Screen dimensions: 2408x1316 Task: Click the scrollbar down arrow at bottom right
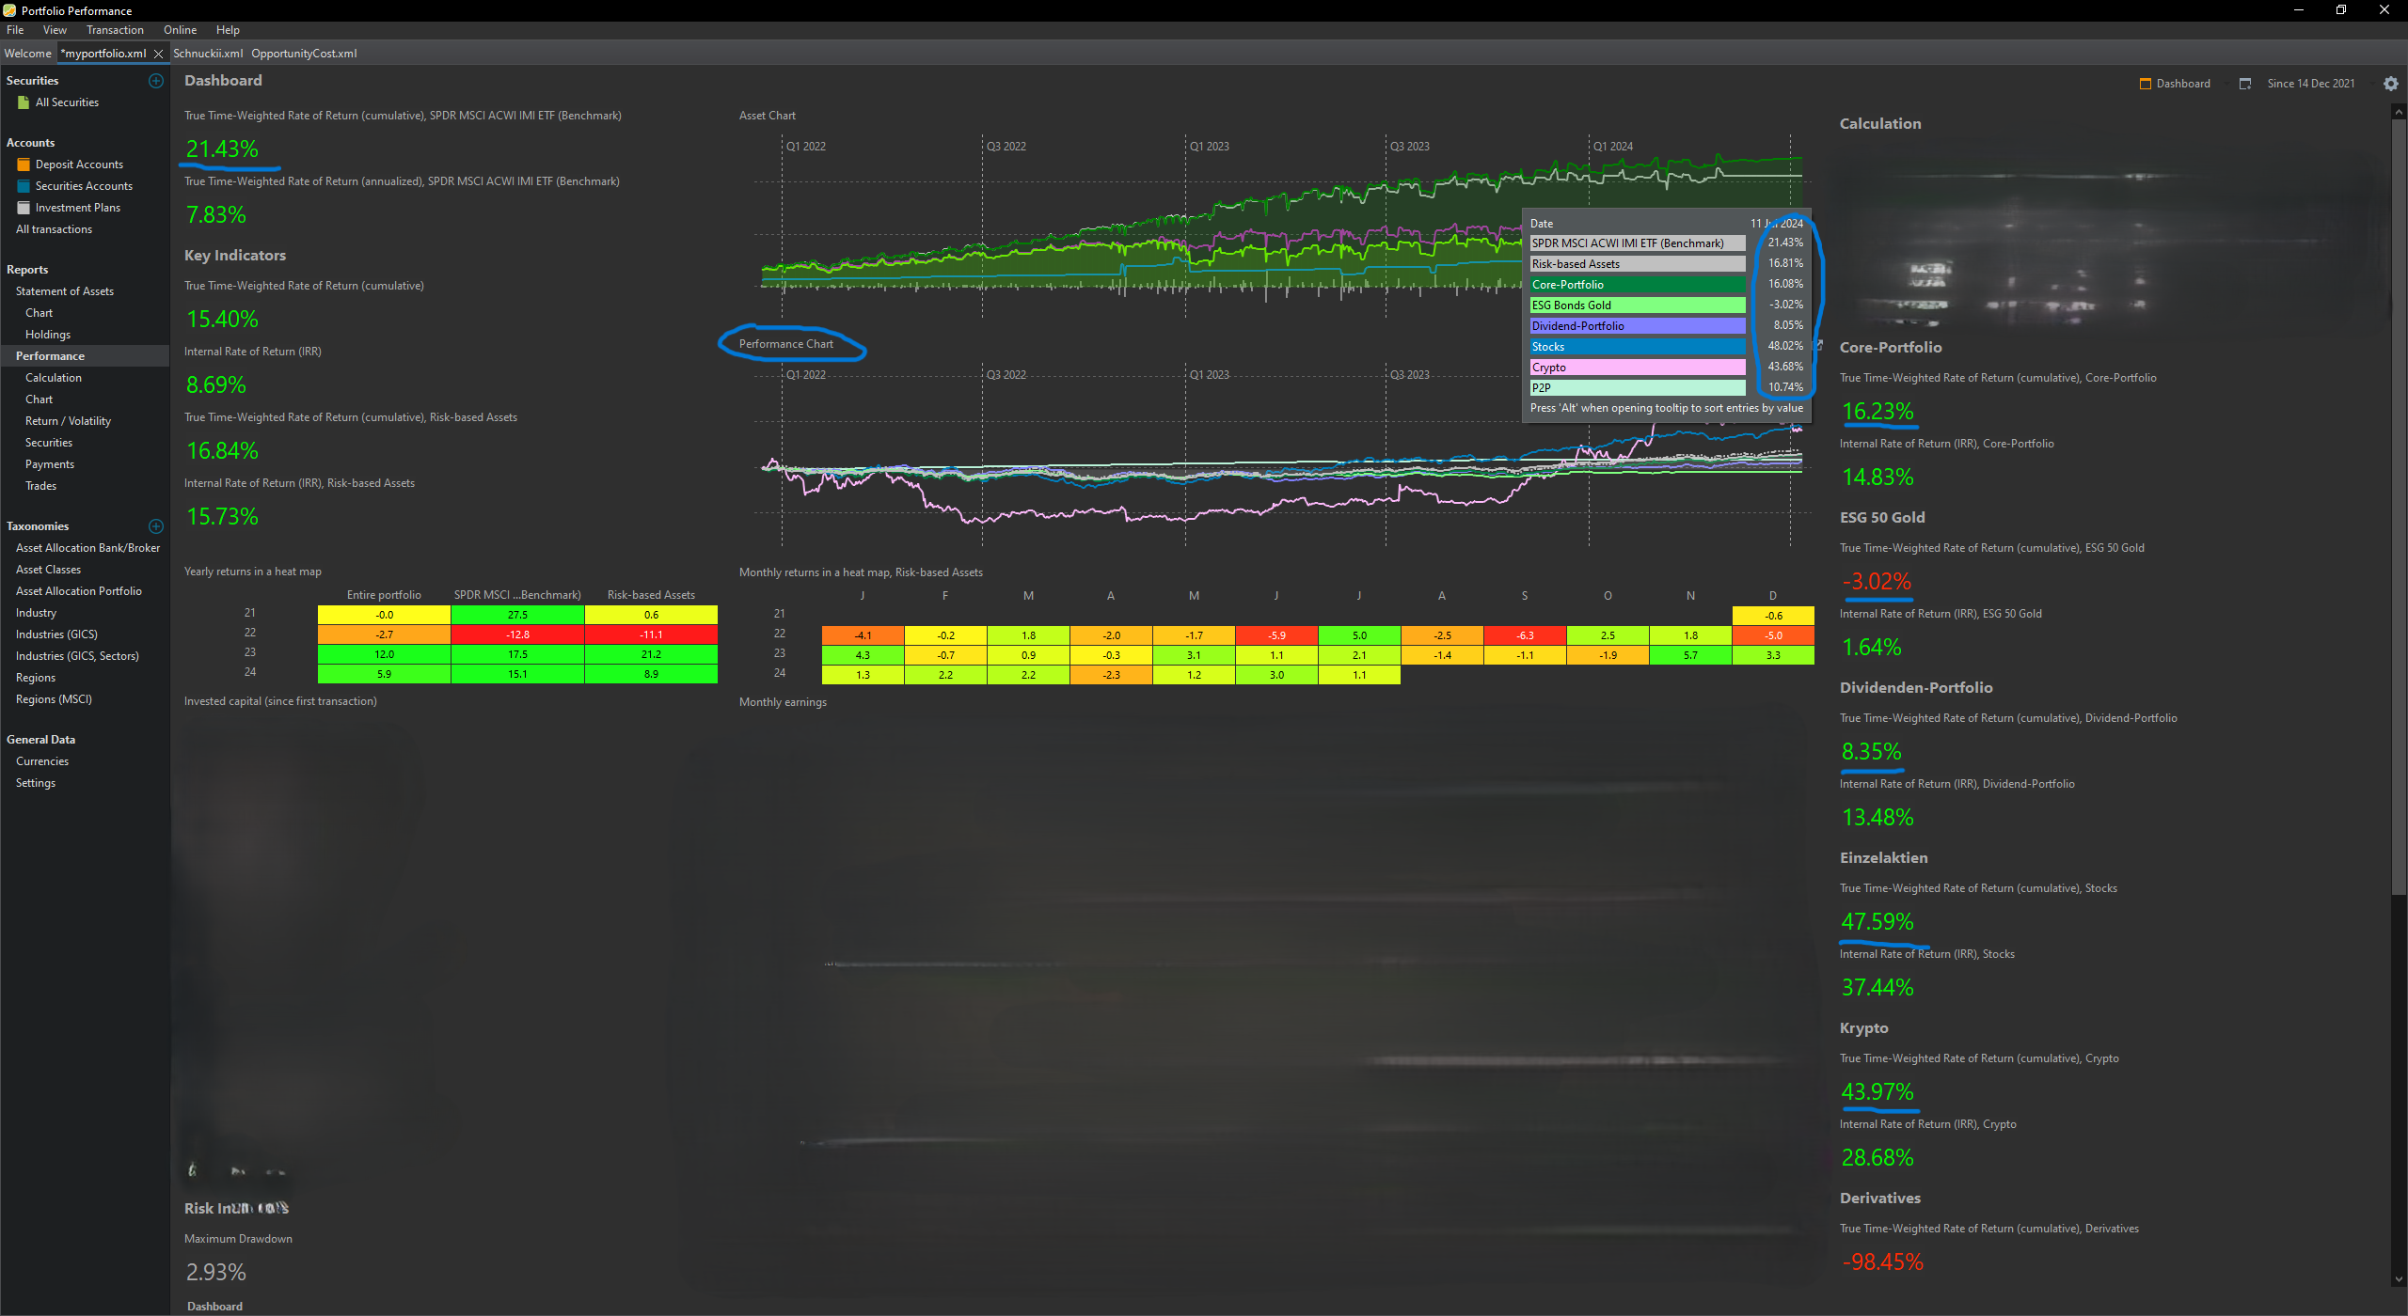2398,1279
